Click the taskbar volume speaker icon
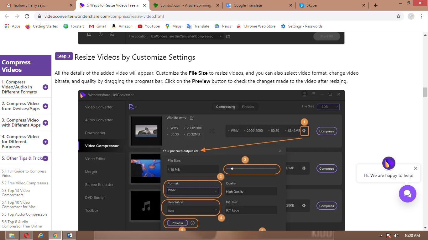428x240 pixels. click(x=396, y=235)
